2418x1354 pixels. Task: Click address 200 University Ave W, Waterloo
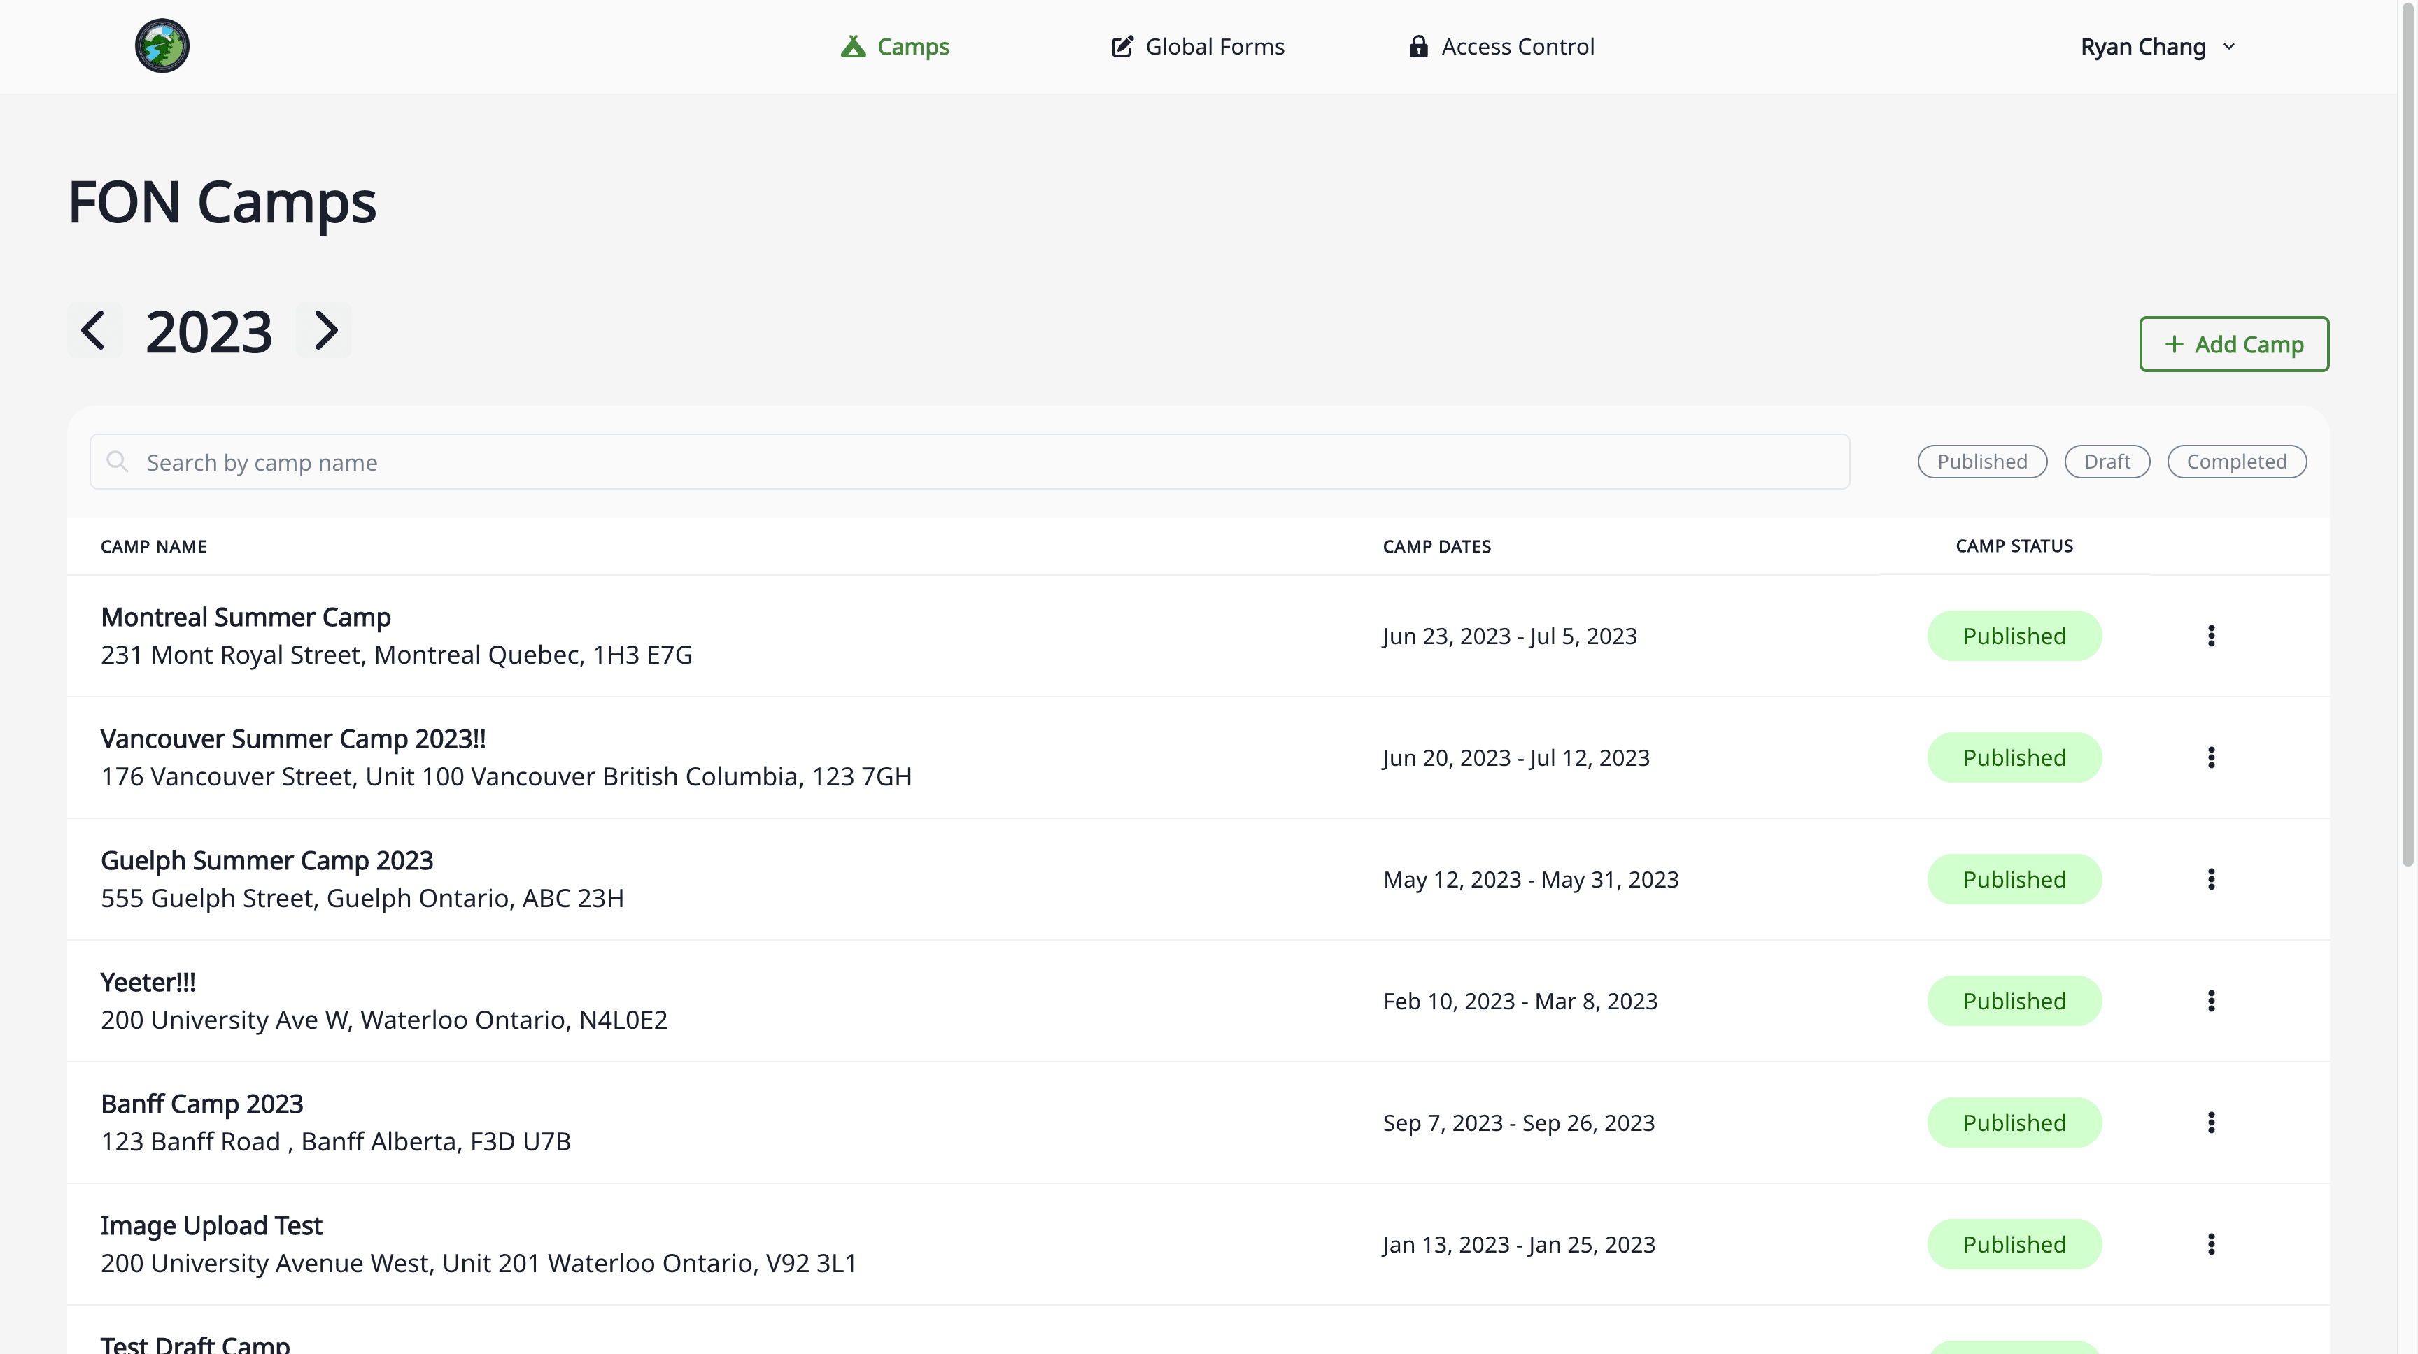384,1020
